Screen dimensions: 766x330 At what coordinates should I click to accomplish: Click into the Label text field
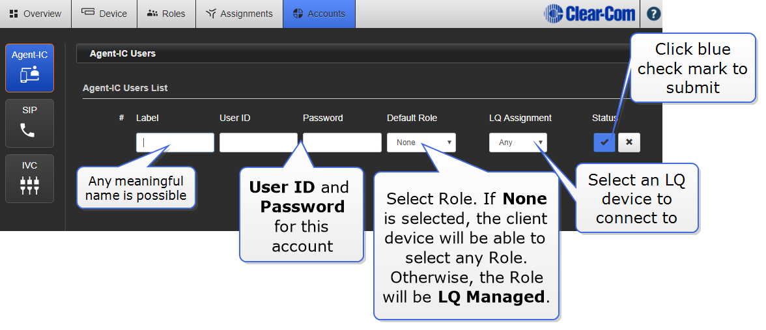(175, 143)
